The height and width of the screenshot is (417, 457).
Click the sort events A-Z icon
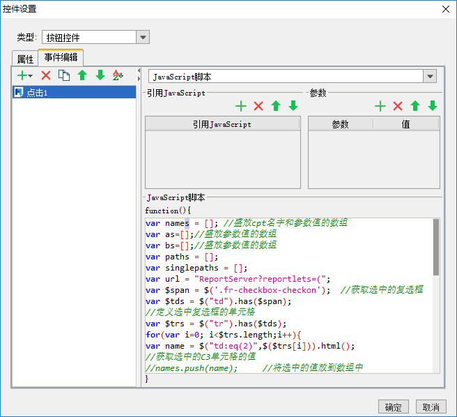coord(118,75)
